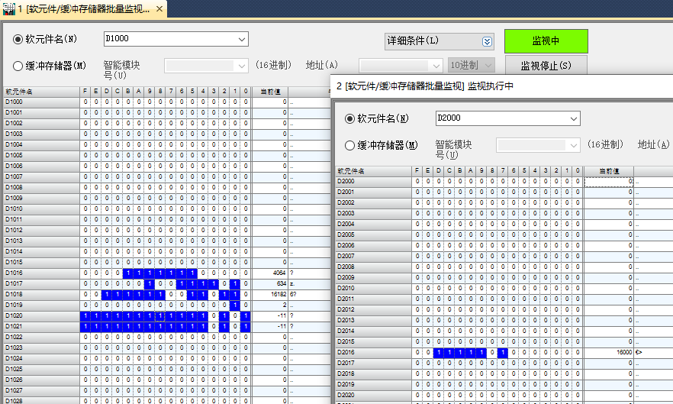This screenshot has height=404, width=673.
Task: Select tab 1 软元件/缓冲存储器批量监视
Action: [x=84, y=9]
